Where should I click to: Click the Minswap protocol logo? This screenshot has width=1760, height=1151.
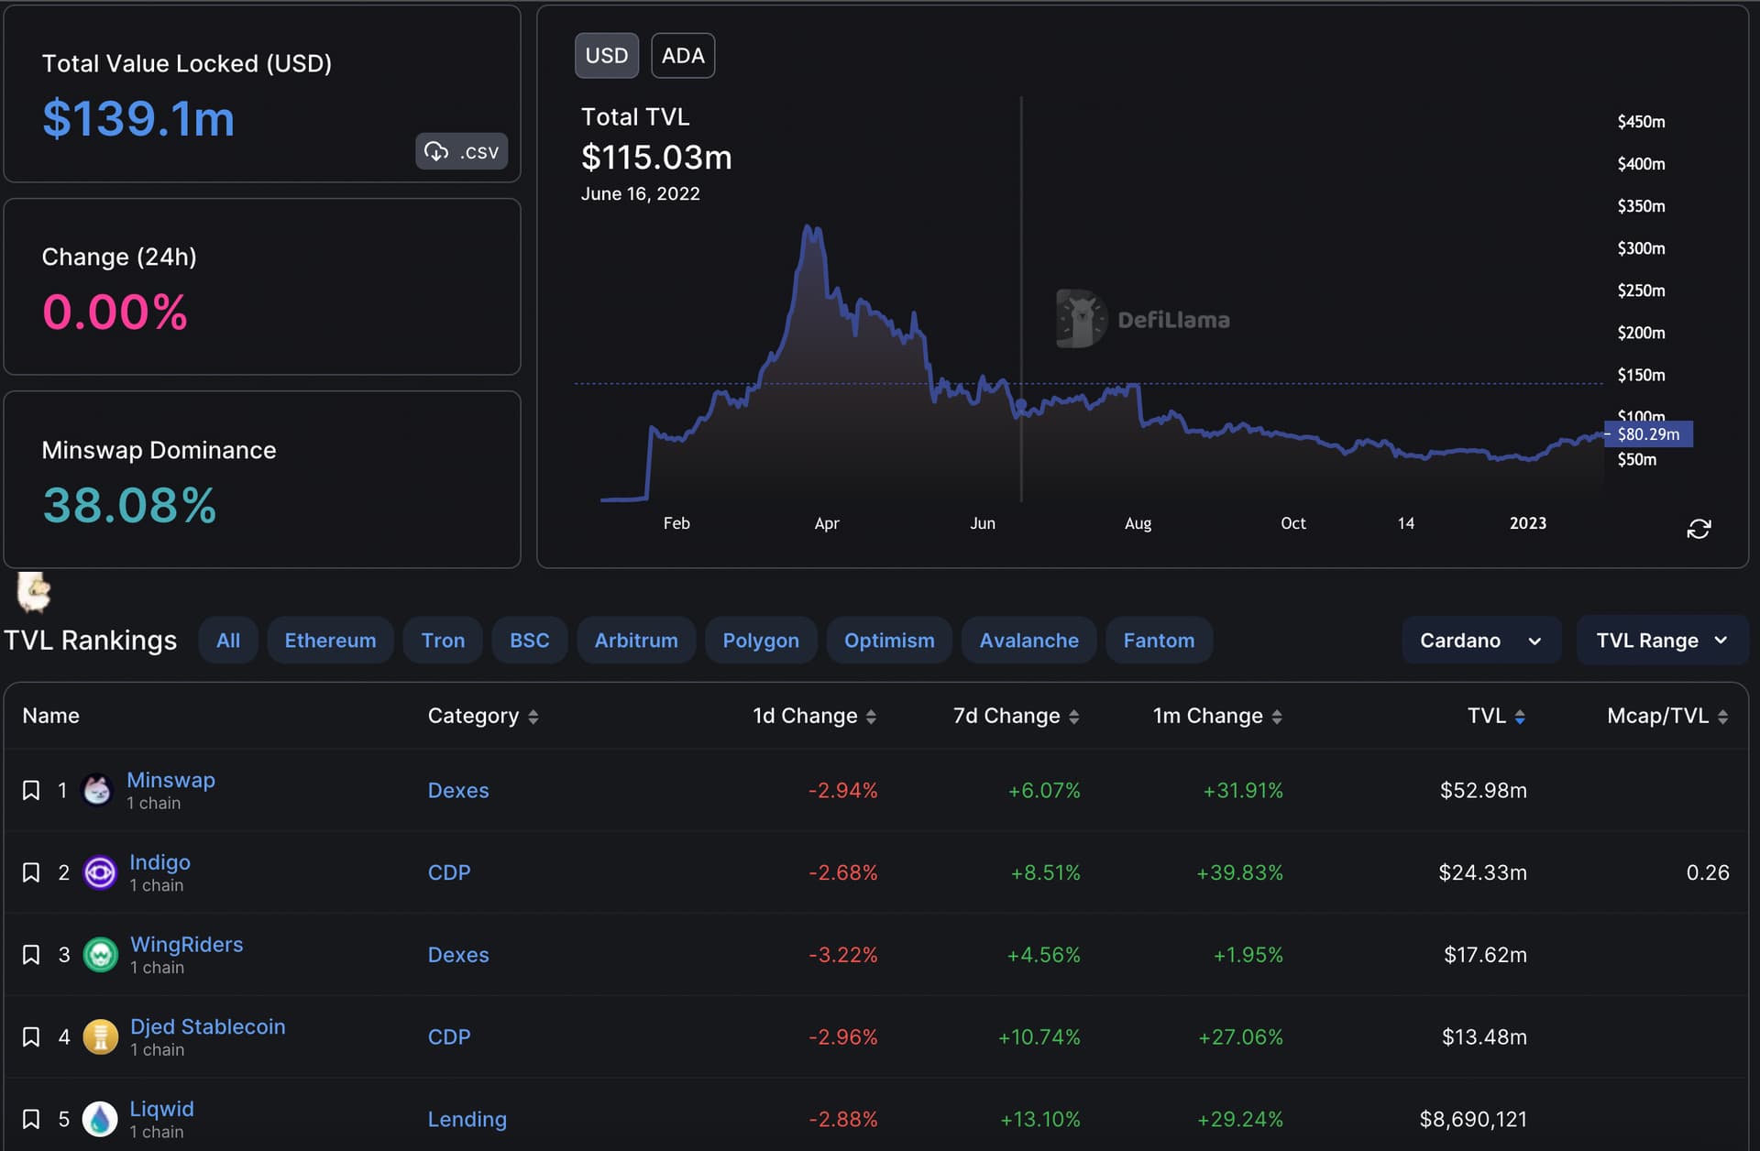point(97,790)
